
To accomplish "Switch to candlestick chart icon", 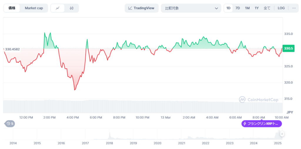I will tap(71, 8).
